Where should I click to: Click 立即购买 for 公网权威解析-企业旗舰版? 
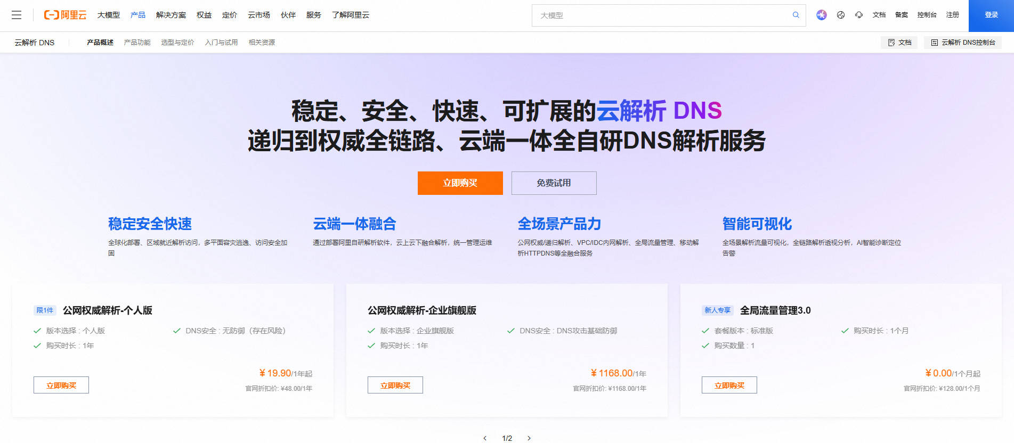395,385
